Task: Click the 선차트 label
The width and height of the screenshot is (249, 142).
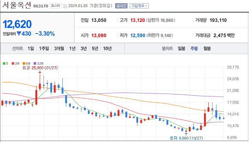Action: tap(18, 48)
